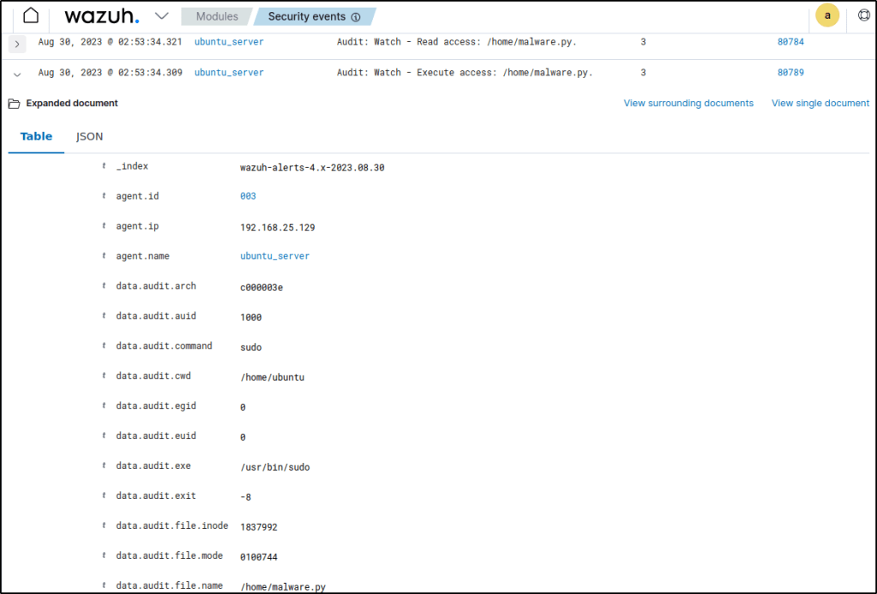Expand the Read access event row
Viewport: 877px width, 594px height.
(17, 43)
